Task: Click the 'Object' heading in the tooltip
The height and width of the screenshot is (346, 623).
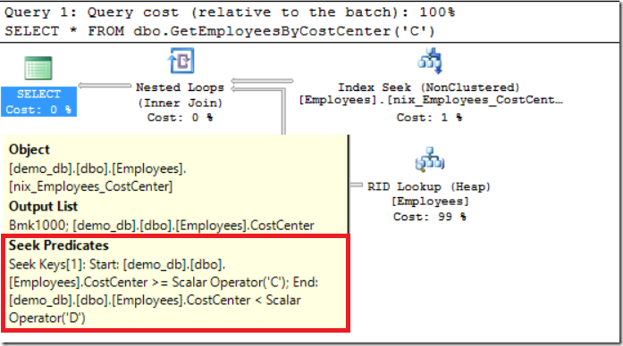Action: (x=29, y=150)
